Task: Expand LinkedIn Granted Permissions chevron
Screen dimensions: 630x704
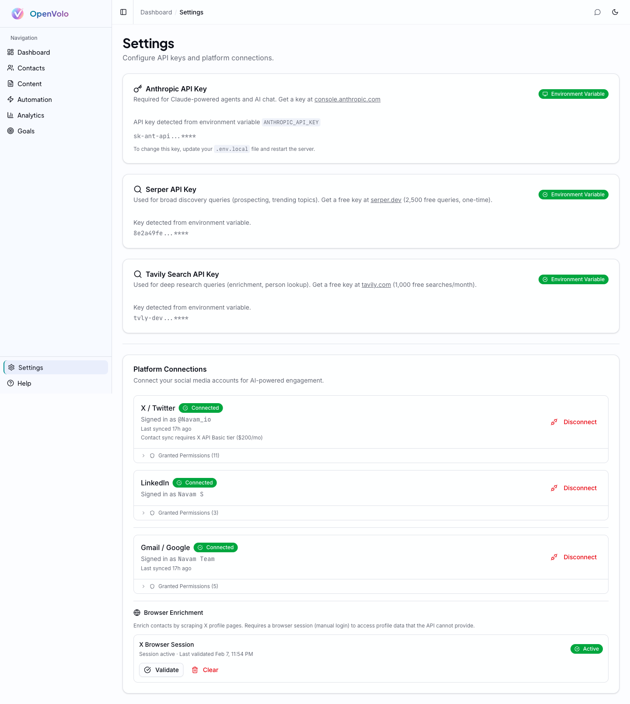Action: click(x=143, y=513)
